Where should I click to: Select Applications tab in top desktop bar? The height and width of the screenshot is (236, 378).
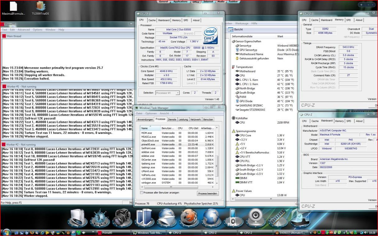click(180, 2)
